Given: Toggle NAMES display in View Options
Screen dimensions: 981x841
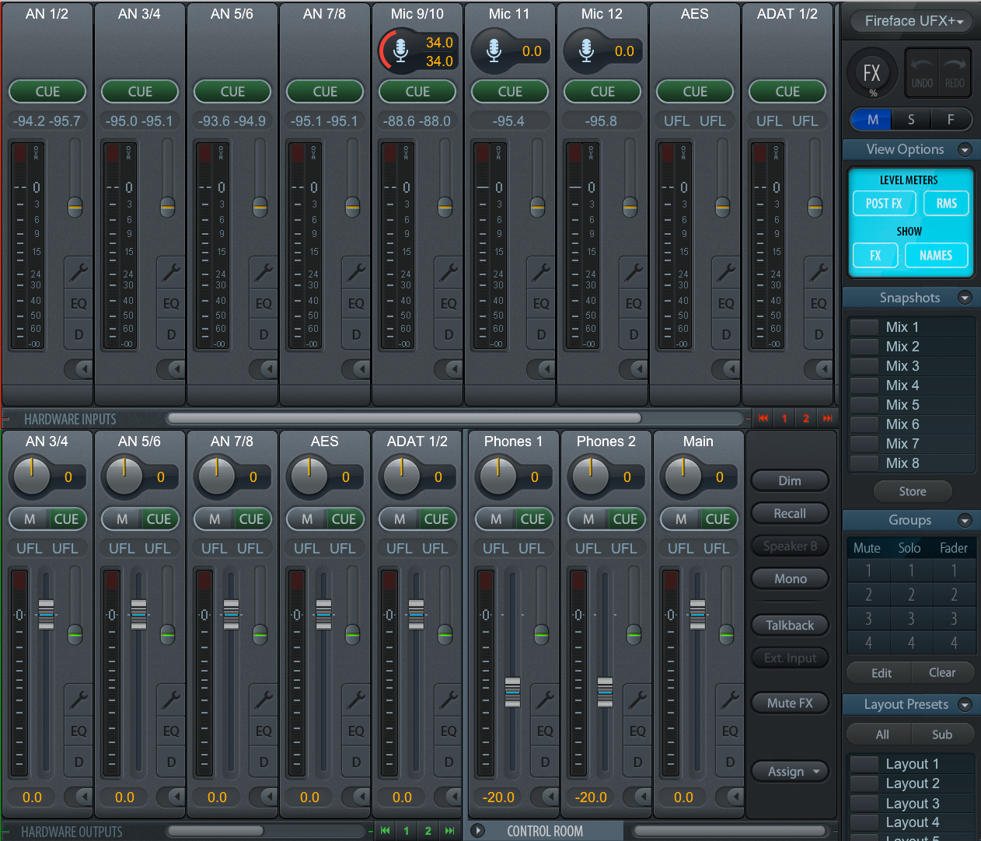Looking at the screenshot, I should tap(936, 255).
